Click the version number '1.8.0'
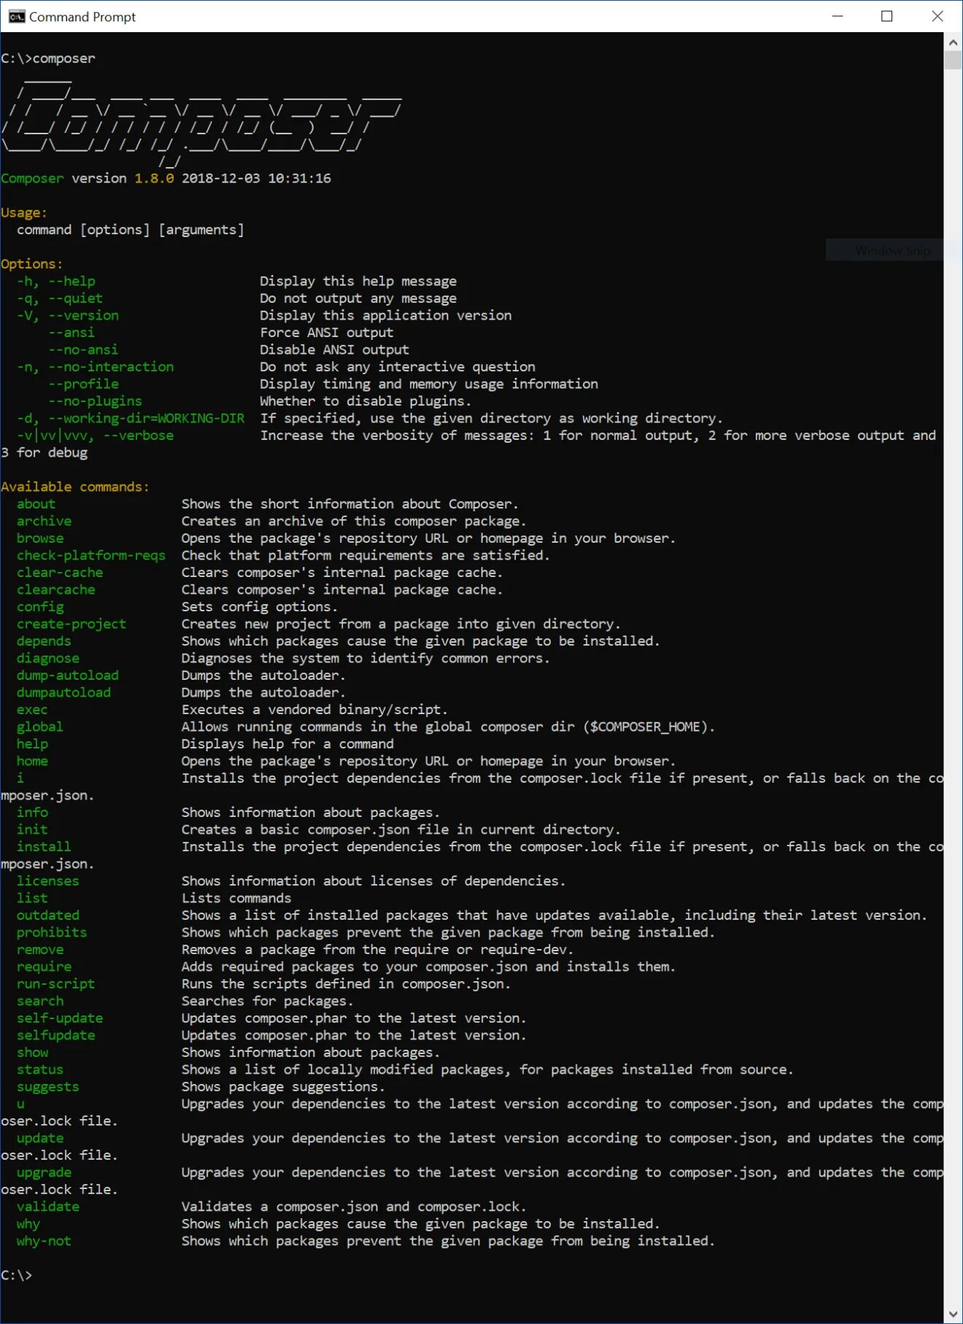 tap(154, 178)
